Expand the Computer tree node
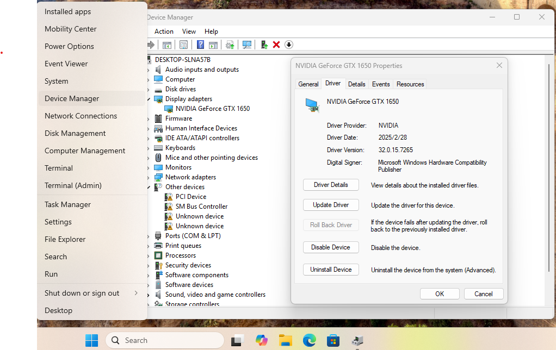556x350 pixels. (149, 80)
